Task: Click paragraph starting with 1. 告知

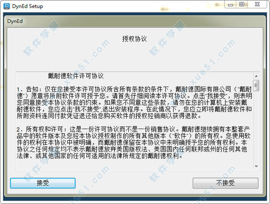Action: point(134,102)
